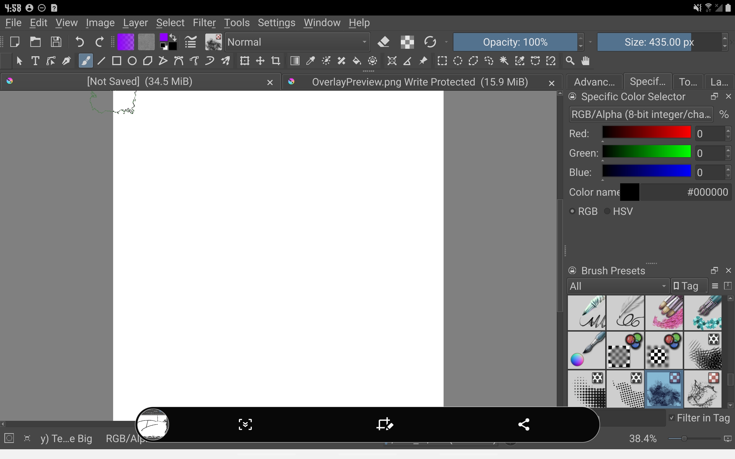Open the RGB/Alpha color model dropdown
Viewport: 735px width, 459px height.
[x=641, y=114]
